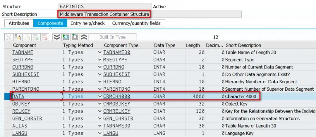The image size is (316, 137).
Task: Click the TABNAME component link
Action: (x=23, y=52)
